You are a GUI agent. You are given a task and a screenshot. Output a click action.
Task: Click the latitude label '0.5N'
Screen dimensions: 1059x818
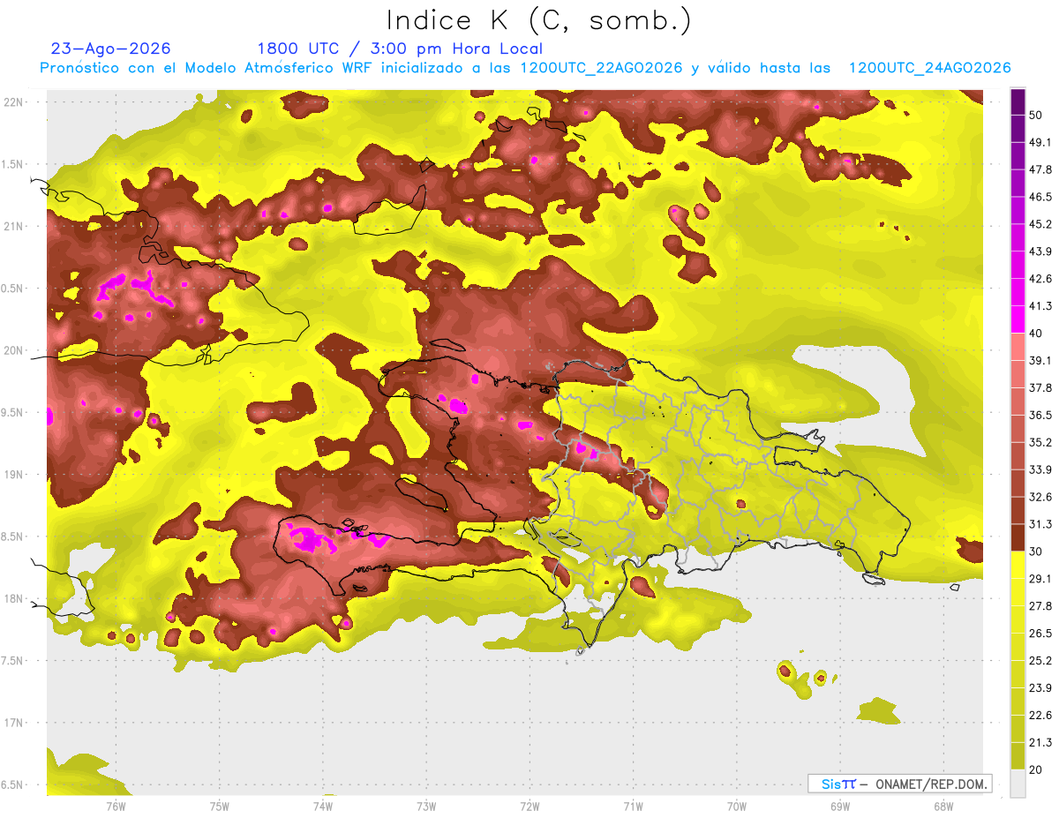coord(13,289)
